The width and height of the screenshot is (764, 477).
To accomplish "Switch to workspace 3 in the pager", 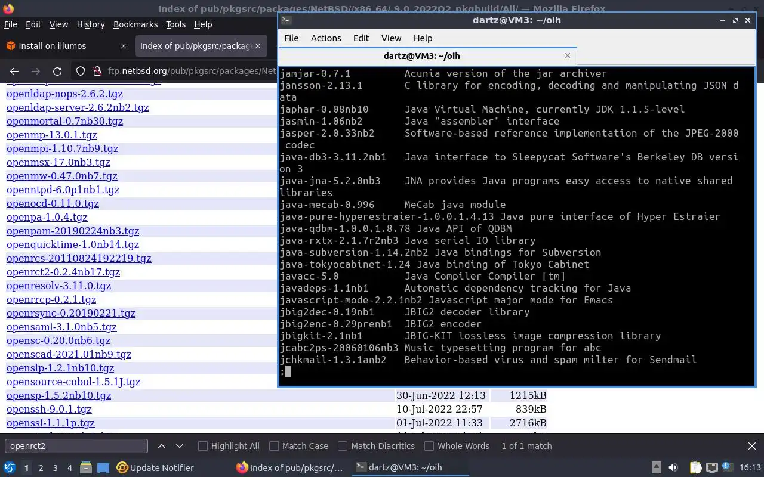I will pyautogui.click(x=55, y=467).
